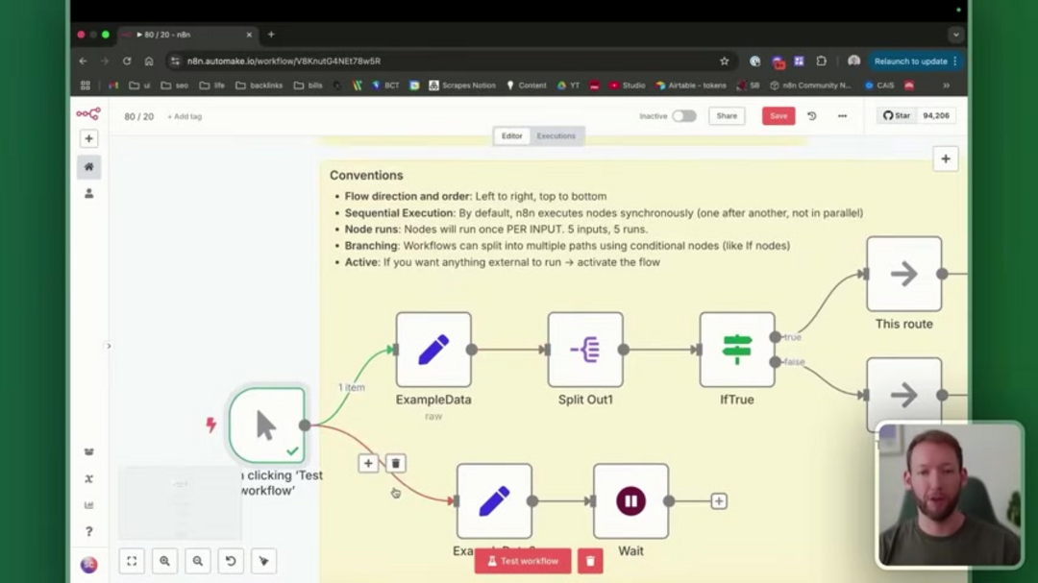Image resolution: width=1038 pixels, height=583 pixels.
Task: Open the three-dots workflow options menu
Action: tap(842, 116)
